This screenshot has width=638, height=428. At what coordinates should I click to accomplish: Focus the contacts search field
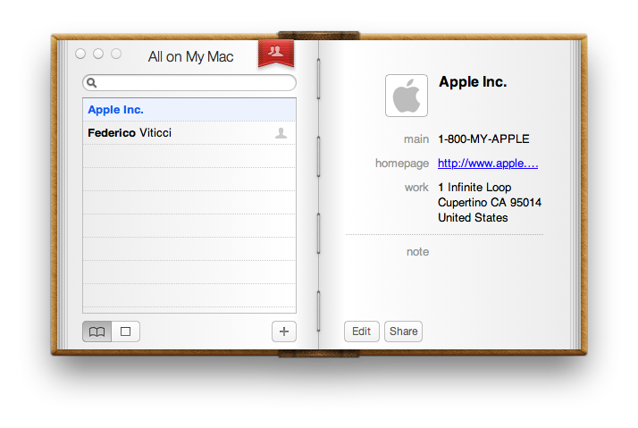(x=189, y=83)
